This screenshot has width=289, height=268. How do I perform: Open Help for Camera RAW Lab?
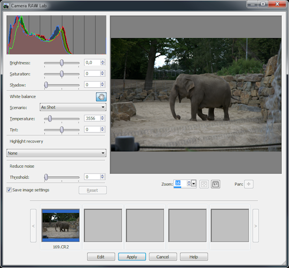click(x=194, y=257)
